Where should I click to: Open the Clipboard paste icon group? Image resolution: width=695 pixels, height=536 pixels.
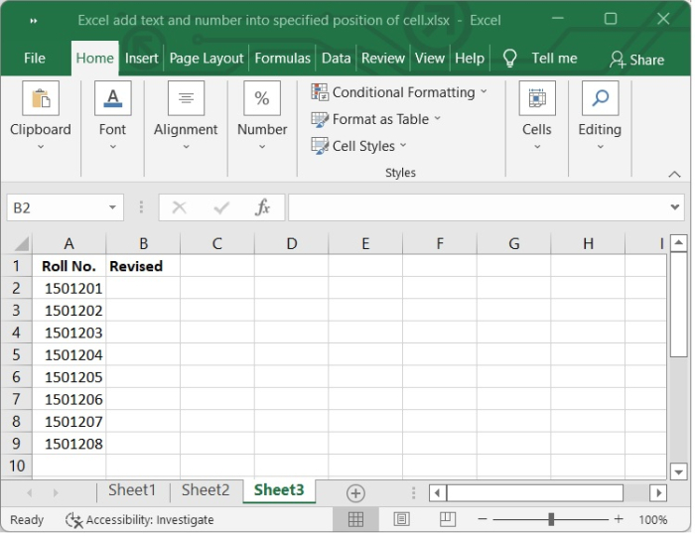pos(41,99)
